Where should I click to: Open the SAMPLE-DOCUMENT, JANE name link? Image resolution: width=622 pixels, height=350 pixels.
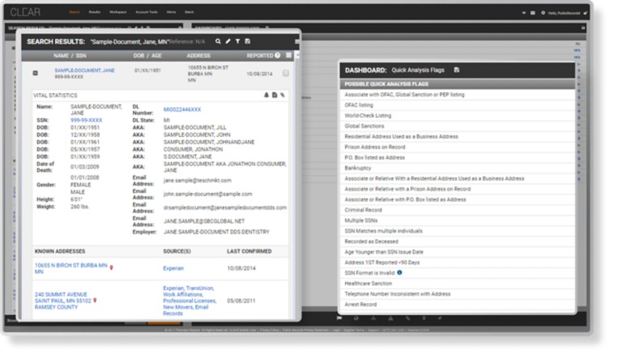tap(84, 70)
